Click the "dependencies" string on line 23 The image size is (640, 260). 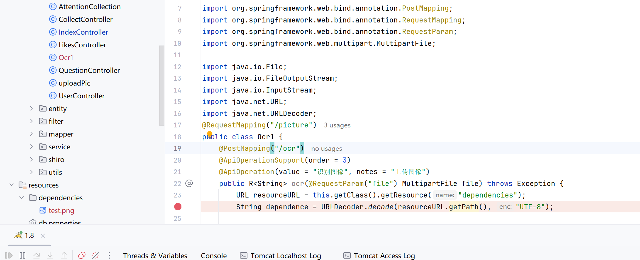[488, 195]
